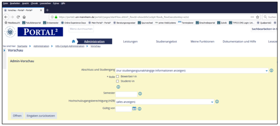Click into the Menü durchsuchen search field

(81, 29)
